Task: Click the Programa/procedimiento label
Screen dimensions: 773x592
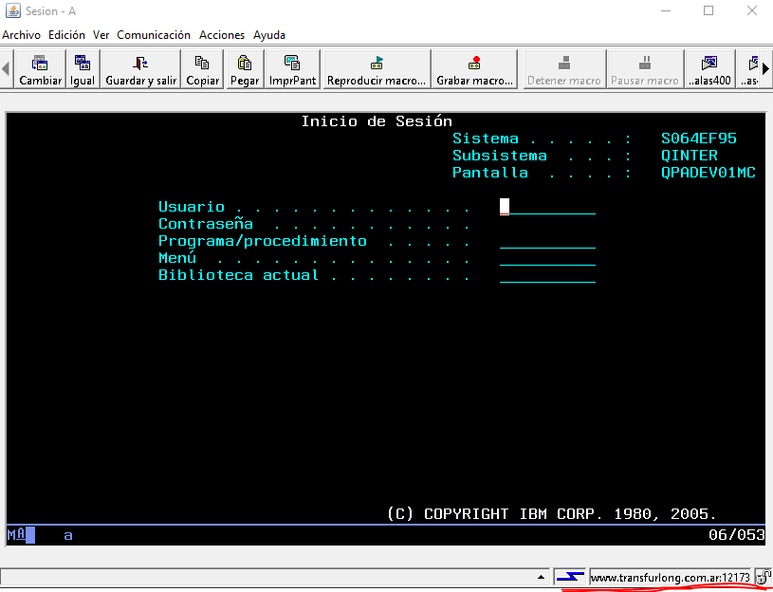Action: [263, 241]
